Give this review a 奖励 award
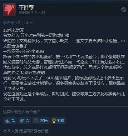The image size is (128, 136). (x=58, y=121)
